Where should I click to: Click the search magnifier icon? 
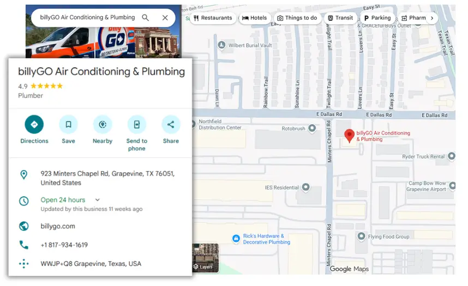145,17
